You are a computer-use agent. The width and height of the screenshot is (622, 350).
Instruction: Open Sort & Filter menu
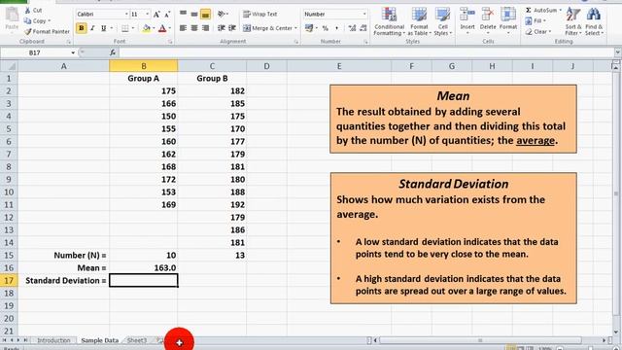(573, 21)
